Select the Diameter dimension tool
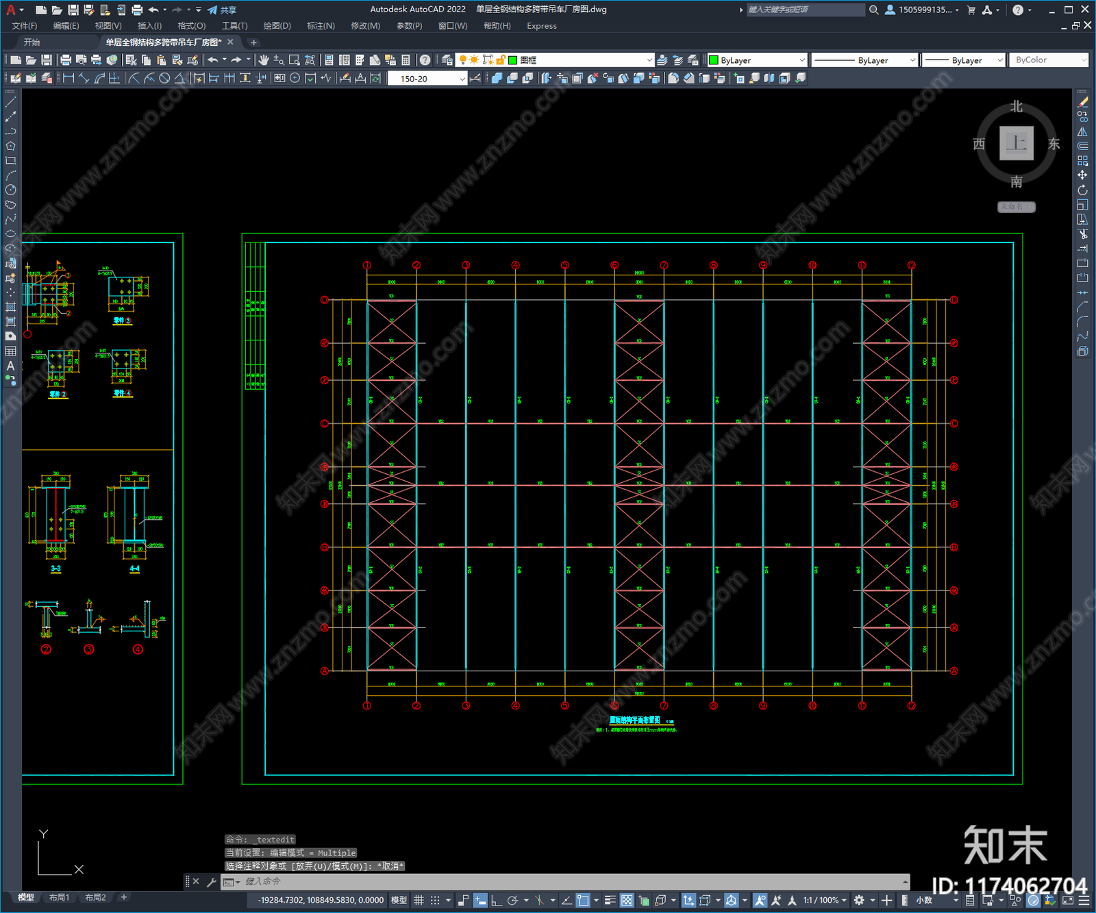The image size is (1096, 913). point(164,78)
